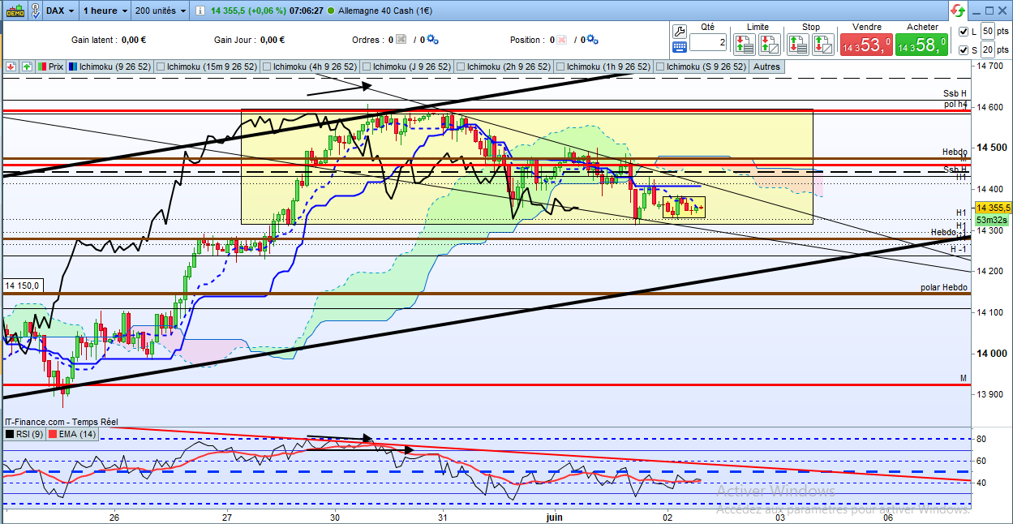1013x524 pixels.
Task: Open the blue keyboard quantity icon
Action: click(x=680, y=49)
